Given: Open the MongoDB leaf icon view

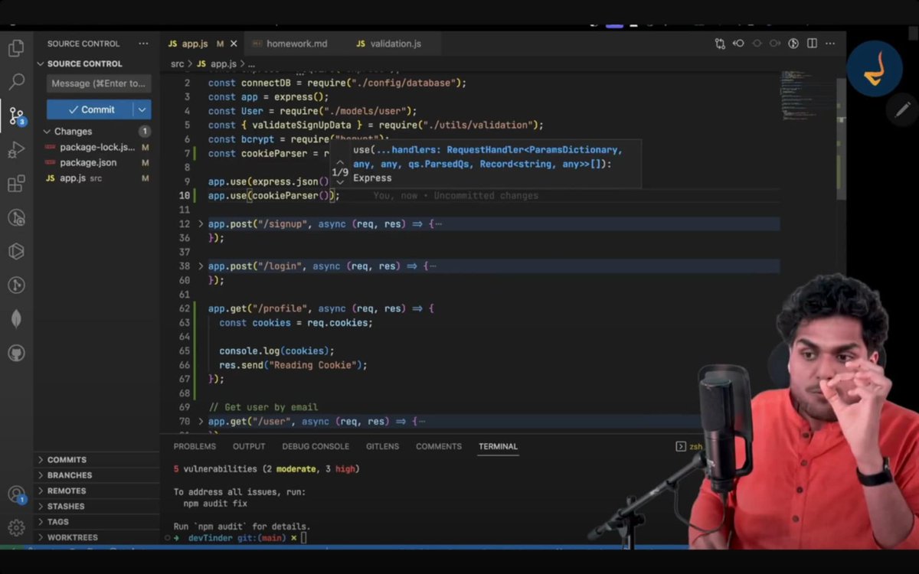Looking at the screenshot, I should tap(15, 319).
